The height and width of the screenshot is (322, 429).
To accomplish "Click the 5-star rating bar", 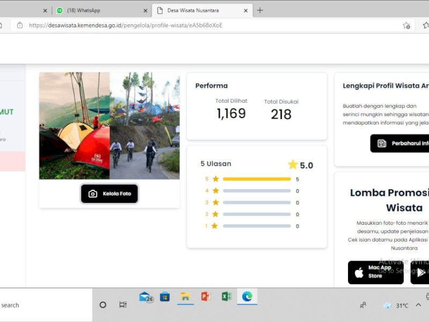I will (x=257, y=179).
